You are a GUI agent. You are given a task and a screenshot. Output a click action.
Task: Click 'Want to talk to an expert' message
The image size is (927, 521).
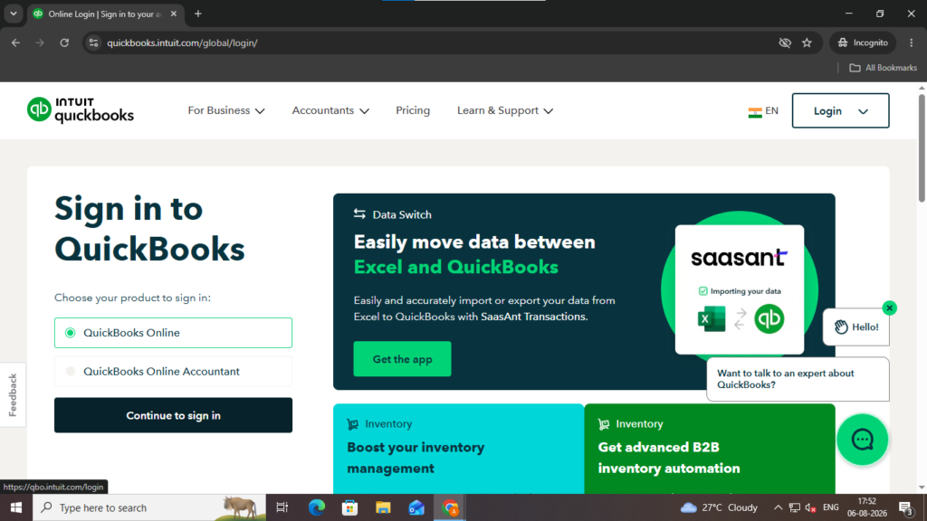798,379
